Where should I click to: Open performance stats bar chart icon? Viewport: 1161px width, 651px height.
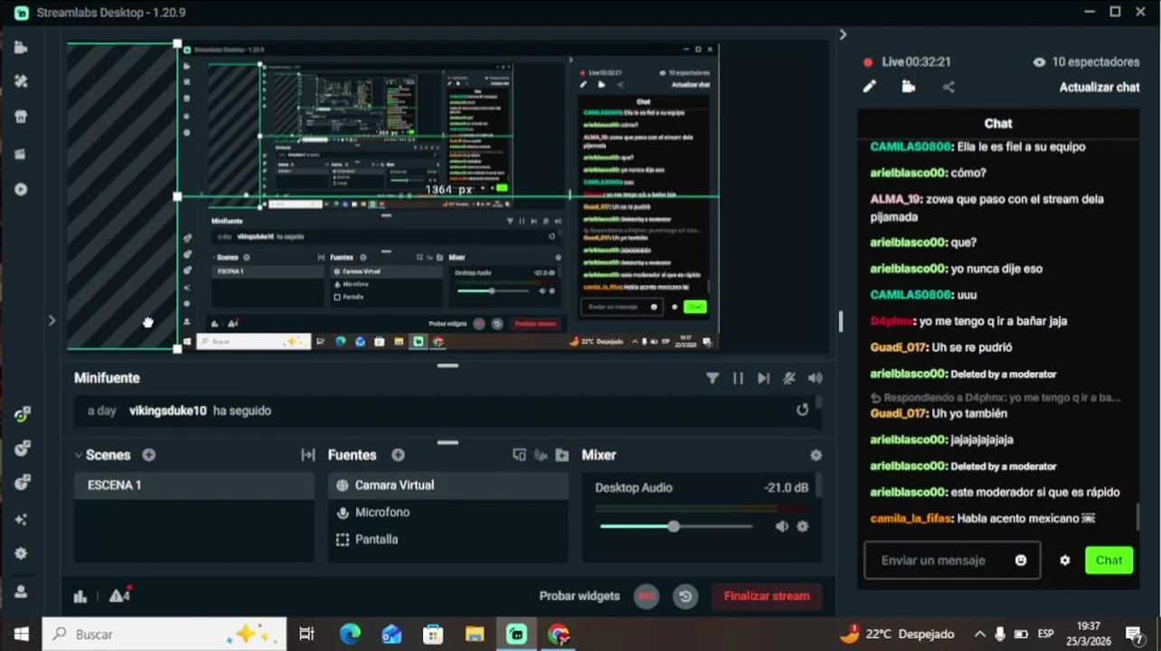click(x=80, y=596)
